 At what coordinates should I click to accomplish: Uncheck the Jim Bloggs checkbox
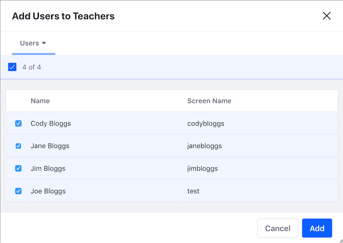tap(18, 169)
